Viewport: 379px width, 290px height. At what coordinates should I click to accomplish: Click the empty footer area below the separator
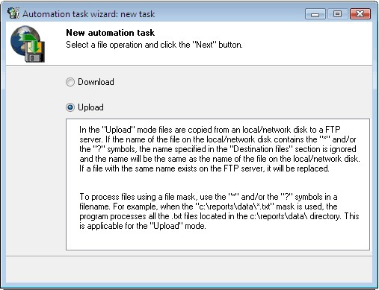189,269
